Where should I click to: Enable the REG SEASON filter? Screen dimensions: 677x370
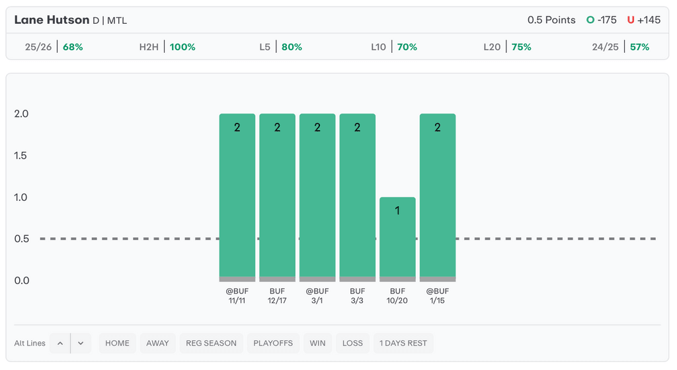point(211,343)
